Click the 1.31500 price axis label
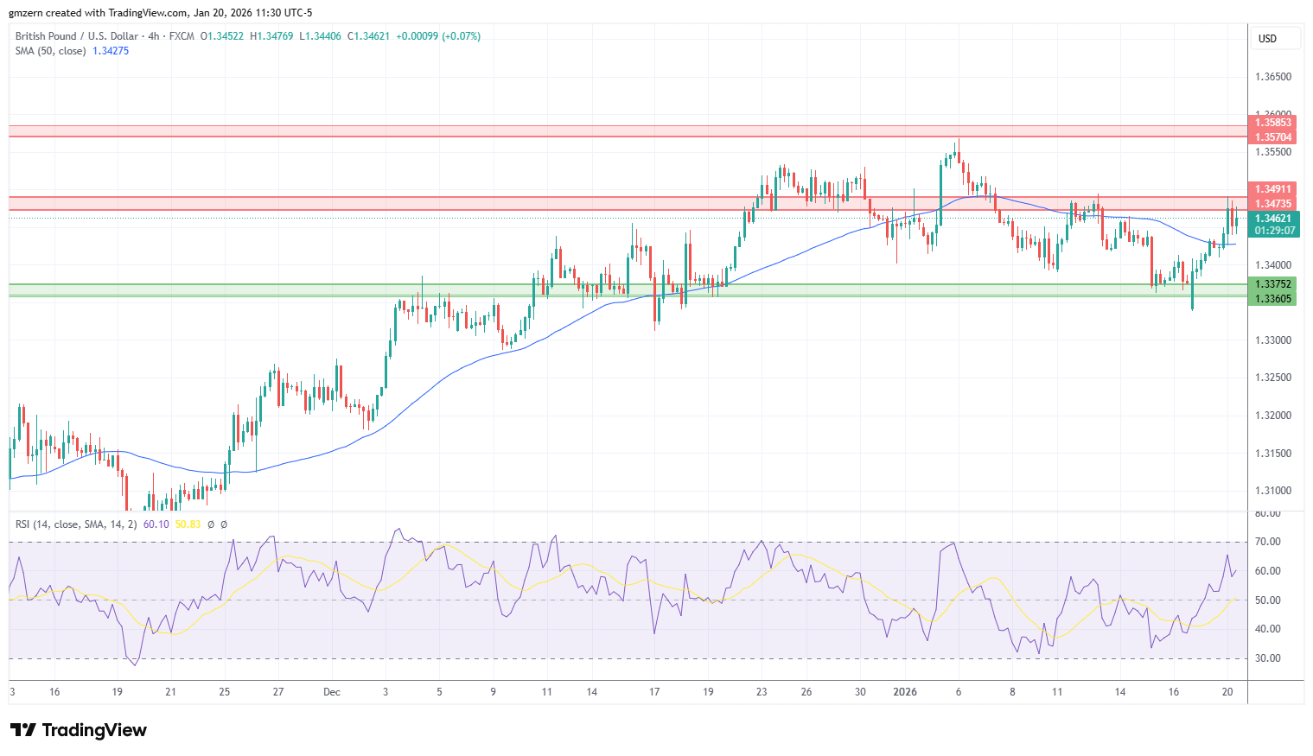This screenshot has height=756, width=1313. [x=1273, y=454]
